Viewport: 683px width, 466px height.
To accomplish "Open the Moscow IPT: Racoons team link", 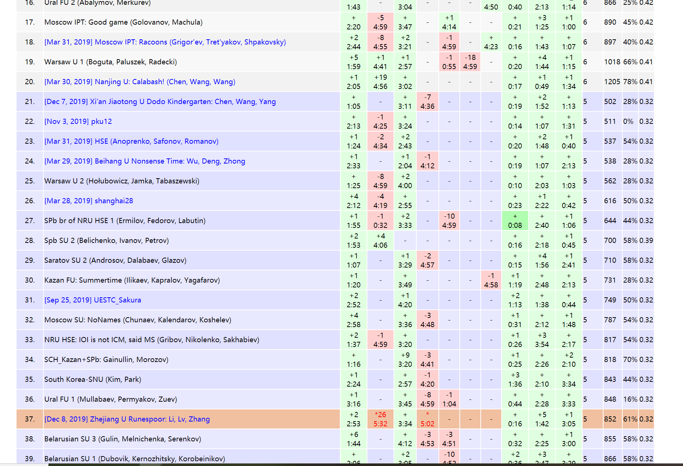I will click(165, 42).
